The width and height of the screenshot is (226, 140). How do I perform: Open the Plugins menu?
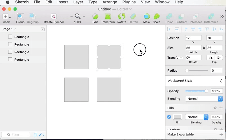[129, 2]
